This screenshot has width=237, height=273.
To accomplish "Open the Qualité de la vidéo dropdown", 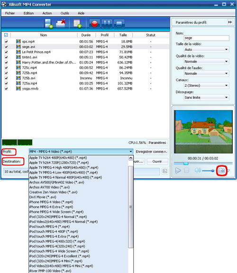I will coord(207,62).
